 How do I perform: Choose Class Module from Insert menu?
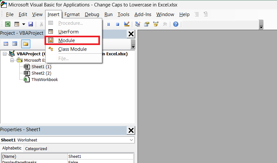[74, 49]
